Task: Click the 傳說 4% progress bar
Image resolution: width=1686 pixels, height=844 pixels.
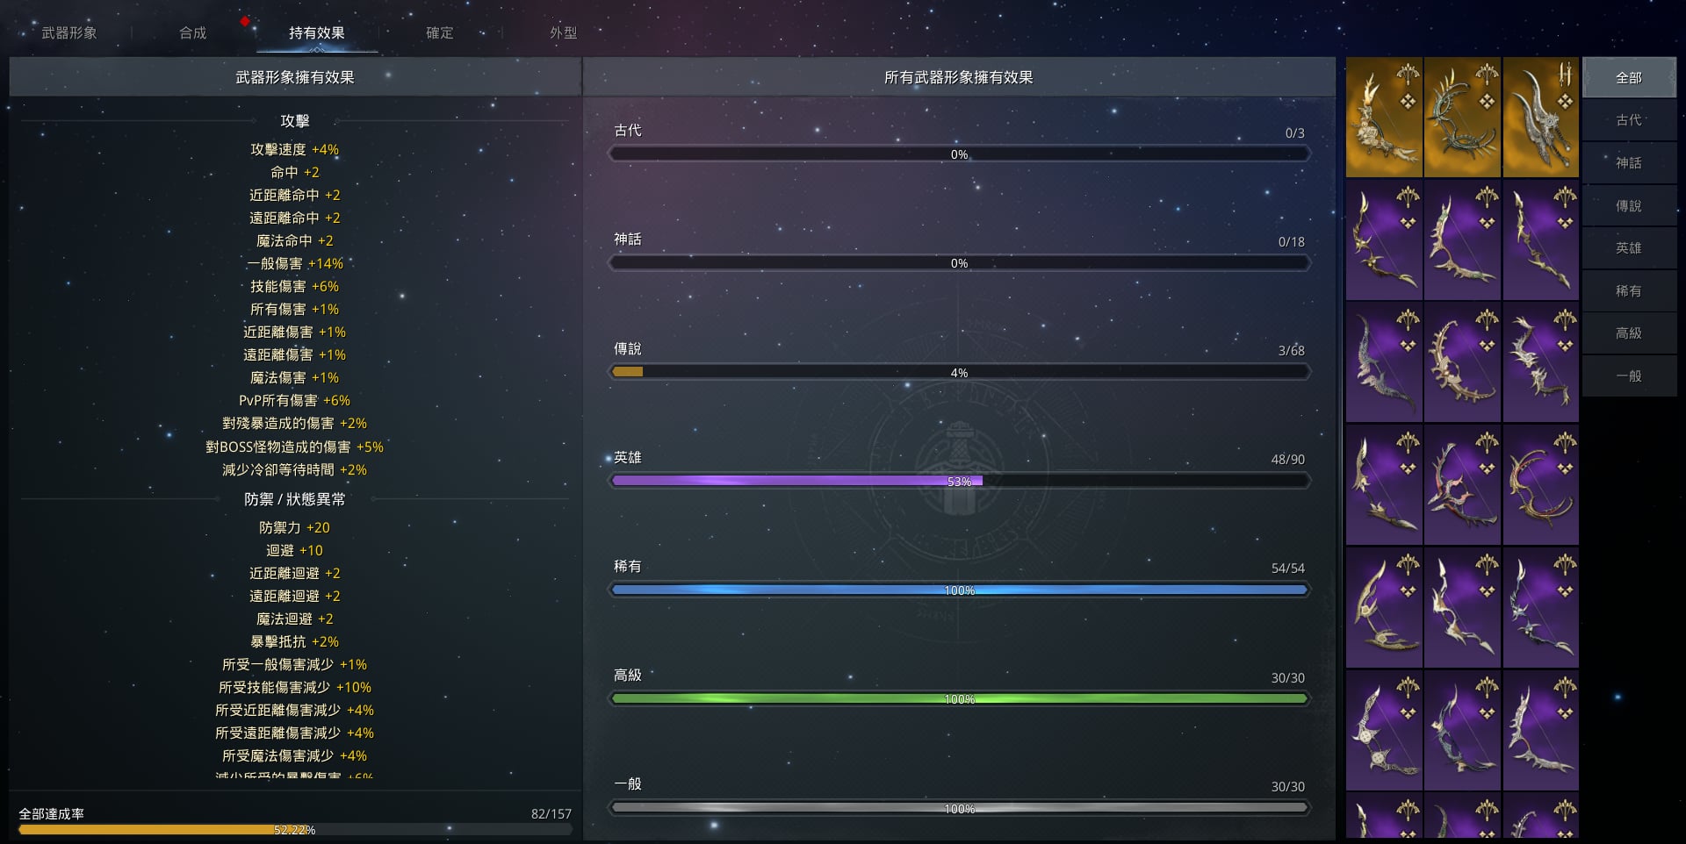Action: [x=959, y=372]
